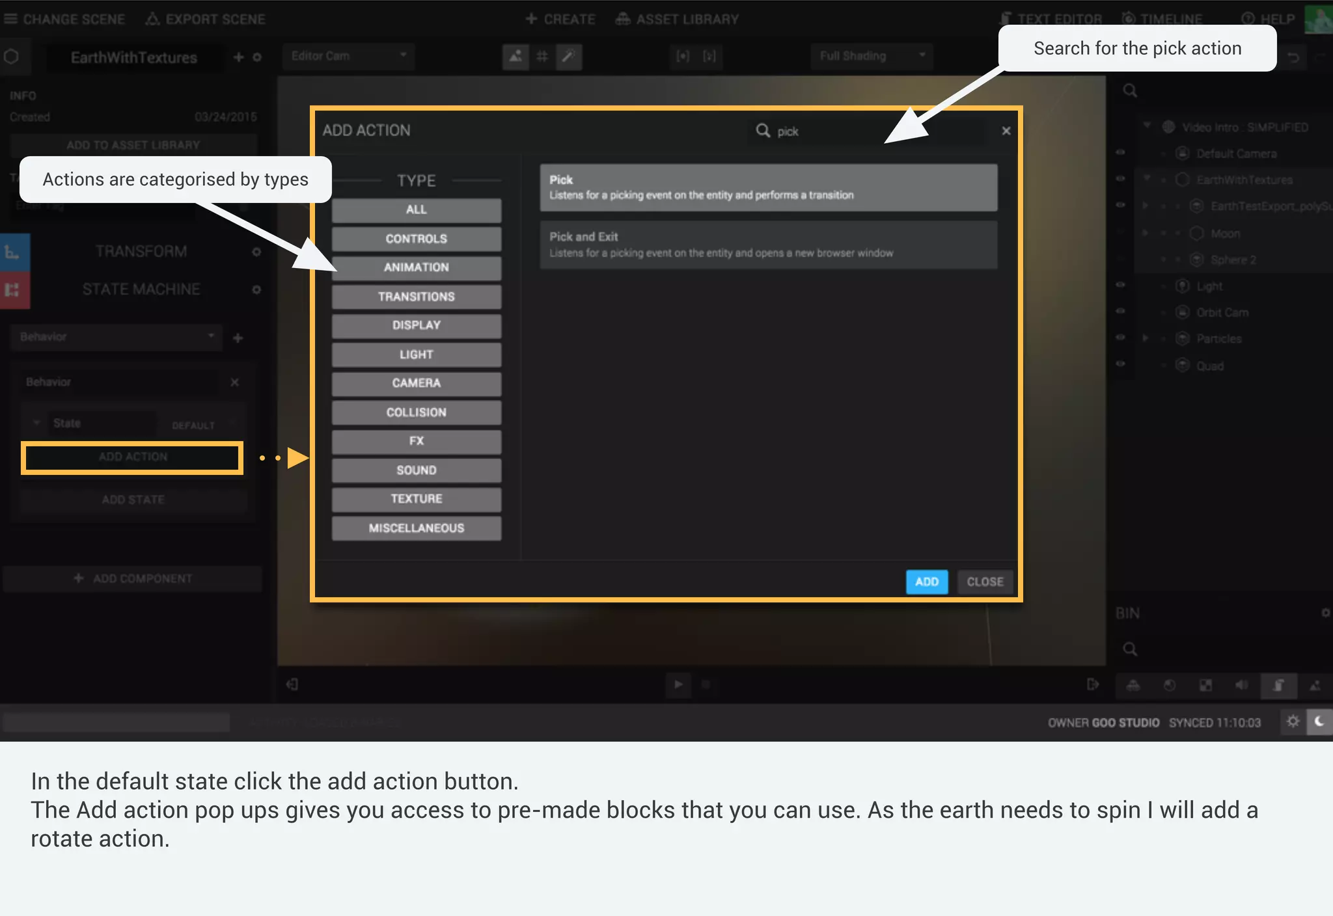Toggle the grid icon in viewport toolbar

(x=542, y=57)
